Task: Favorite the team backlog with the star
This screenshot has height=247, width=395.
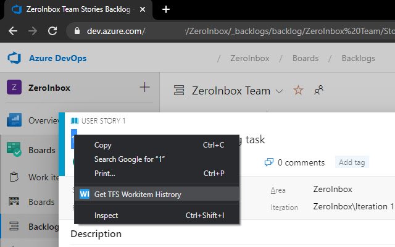Action: click(298, 90)
